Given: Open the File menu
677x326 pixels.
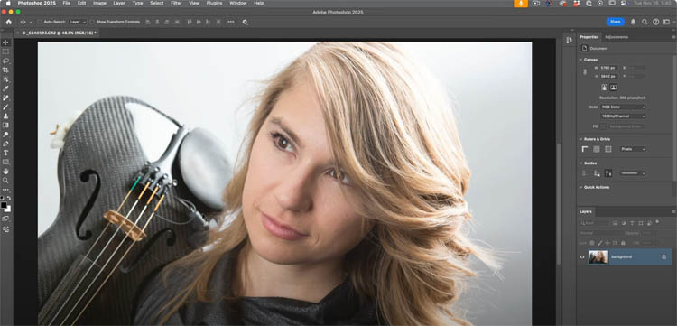Looking at the screenshot, I should click(67, 3).
